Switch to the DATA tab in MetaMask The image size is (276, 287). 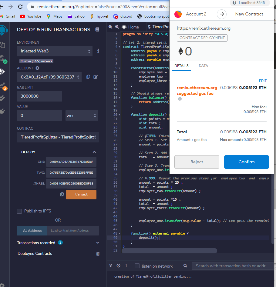(x=203, y=66)
